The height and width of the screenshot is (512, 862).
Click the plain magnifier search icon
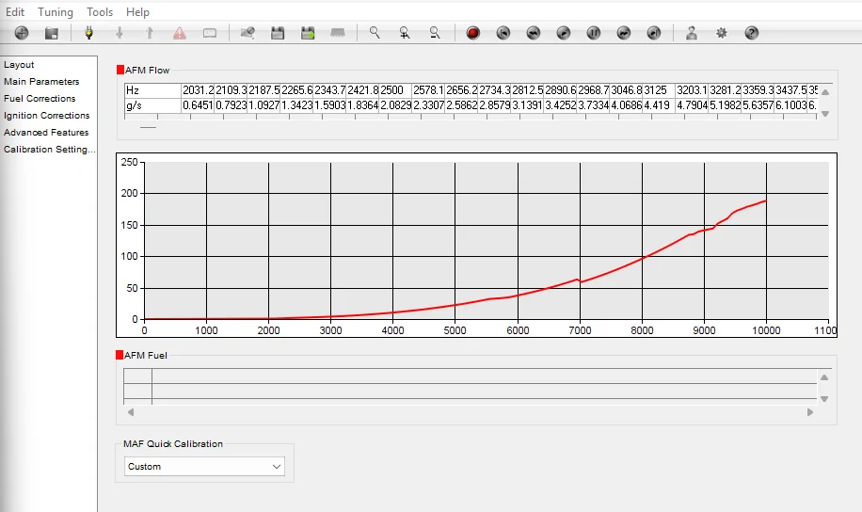(x=375, y=33)
